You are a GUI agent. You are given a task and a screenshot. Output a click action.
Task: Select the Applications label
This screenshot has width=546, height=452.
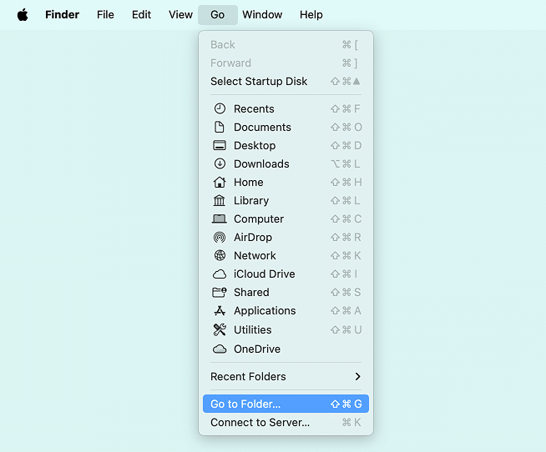click(265, 311)
